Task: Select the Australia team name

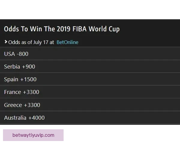Action: (x=15, y=118)
